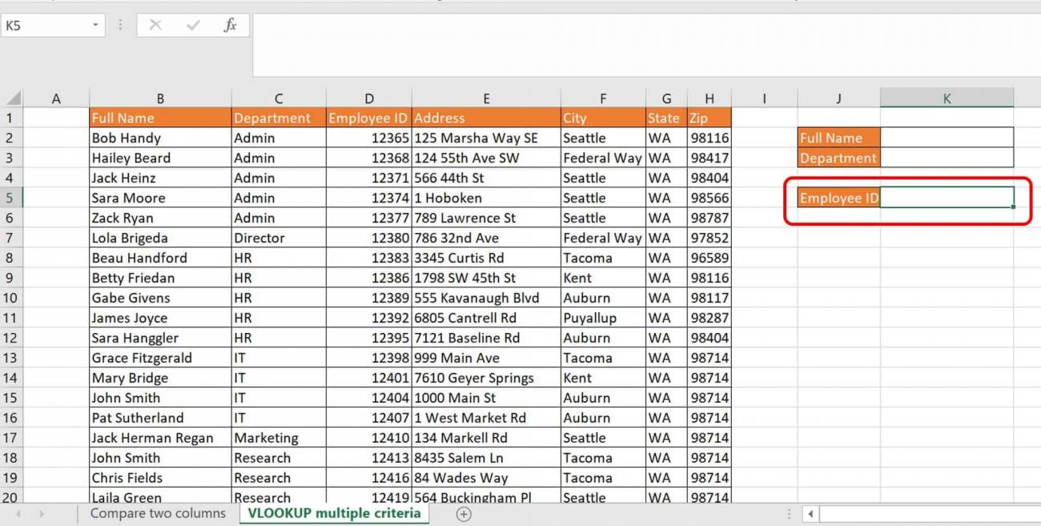Select Employee ID cell 12380
1041x526 pixels.
click(x=369, y=238)
